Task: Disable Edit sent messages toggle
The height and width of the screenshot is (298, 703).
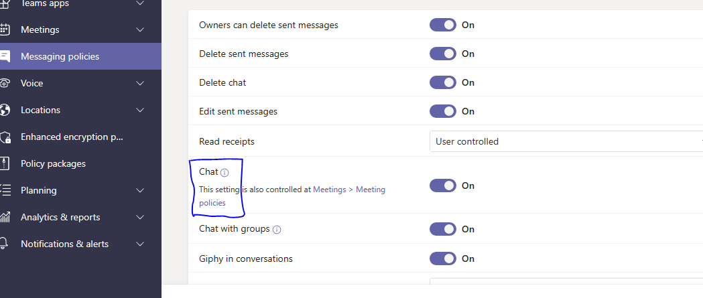Action: tap(443, 111)
